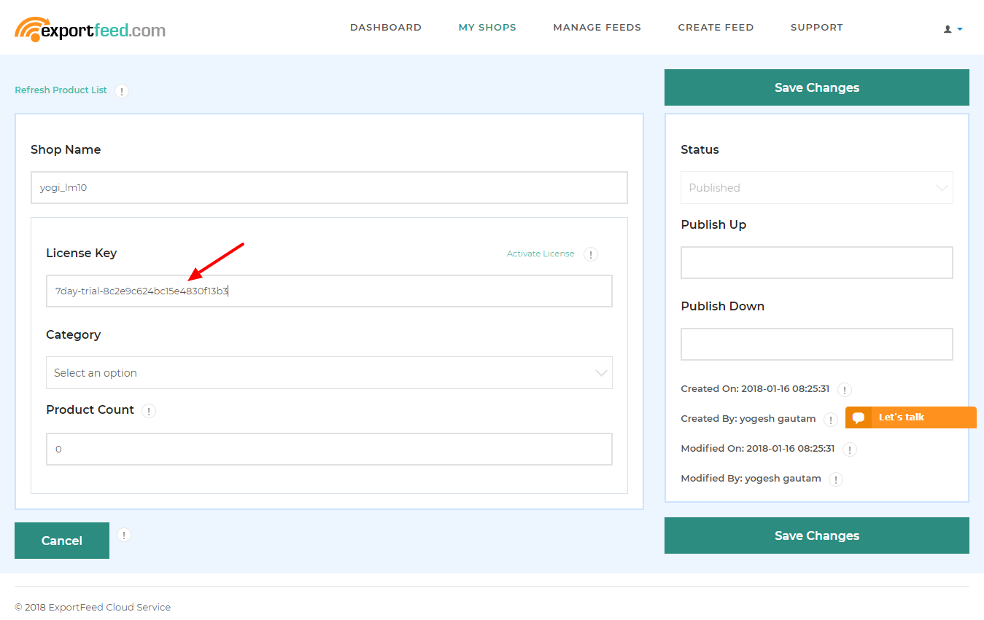Click the Activate License link
Viewport: 984px width, 620px height.
pyautogui.click(x=541, y=254)
